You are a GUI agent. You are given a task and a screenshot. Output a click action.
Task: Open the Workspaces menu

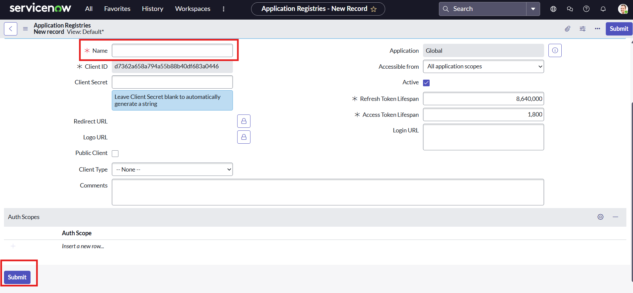[192, 9]
